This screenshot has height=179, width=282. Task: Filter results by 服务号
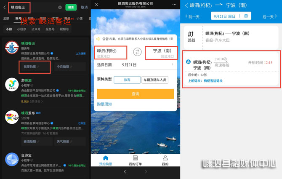(x=50, y=29)
